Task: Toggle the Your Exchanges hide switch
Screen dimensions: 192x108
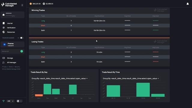Action: [22, 38]
